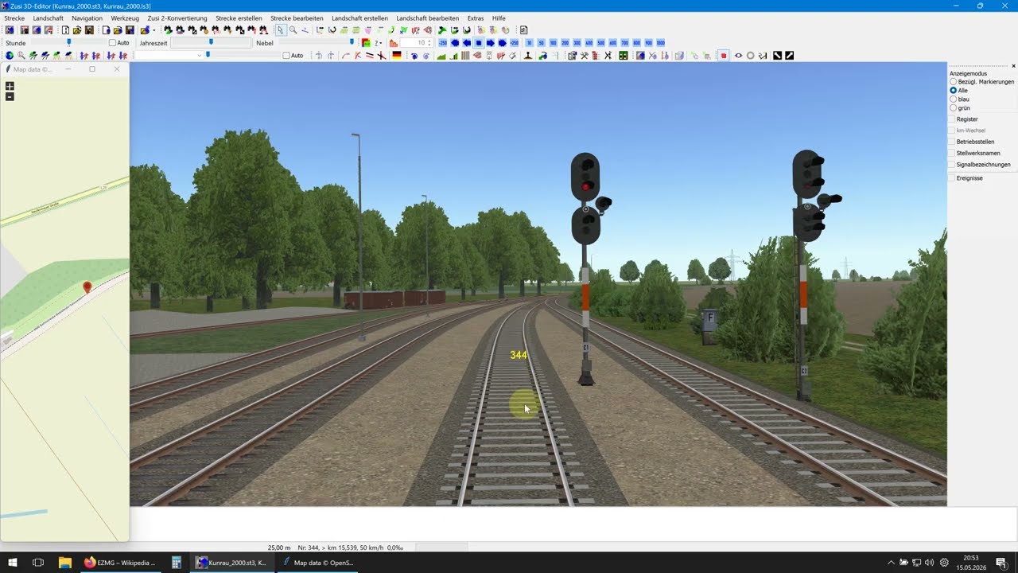The width and height of the screenshot is (1018, 573).
Task: Open the Werkzeug menu
Action: point(125,18)
